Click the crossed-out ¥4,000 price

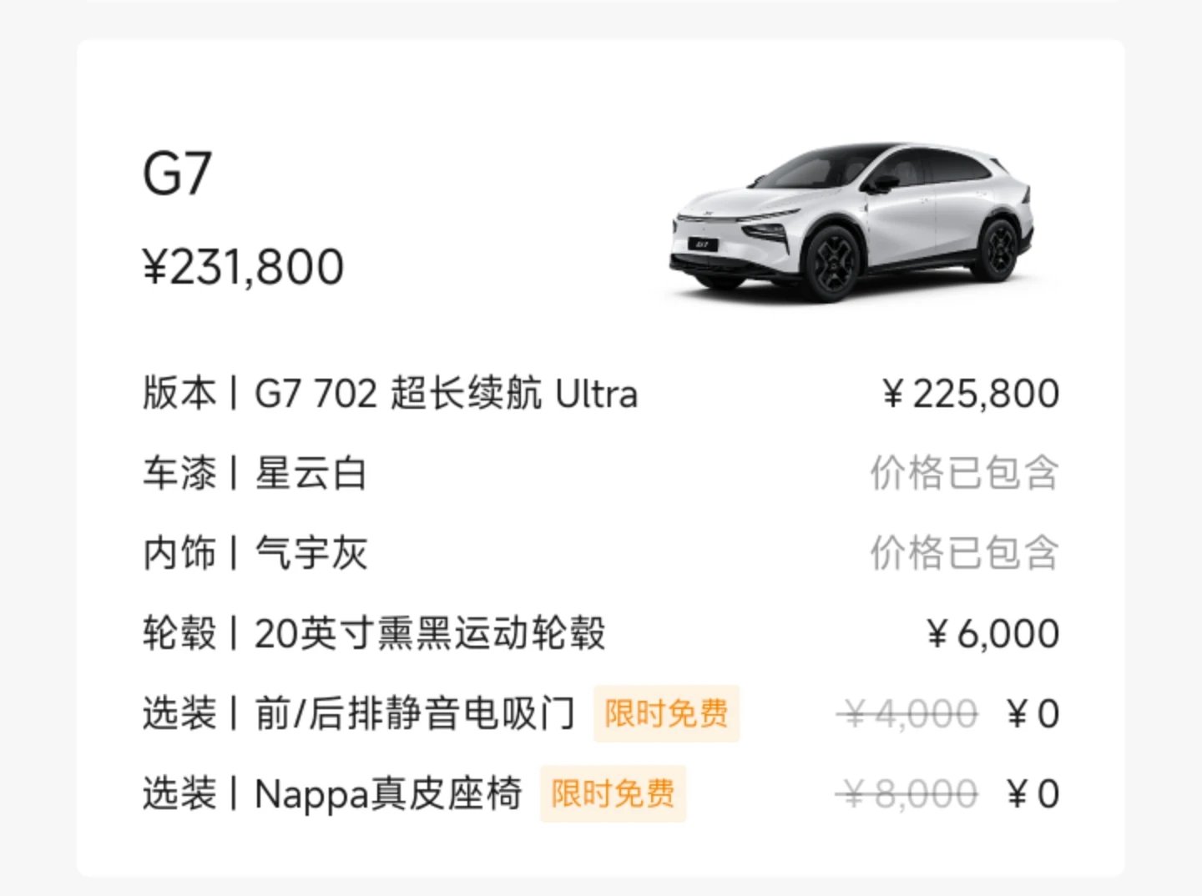pyautogui.click(x=907, y=713)
